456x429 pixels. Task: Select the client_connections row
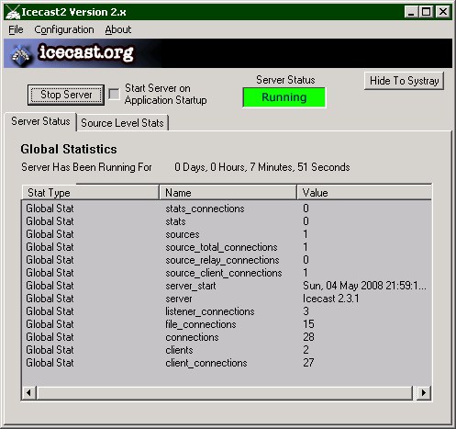coord(227,363)
